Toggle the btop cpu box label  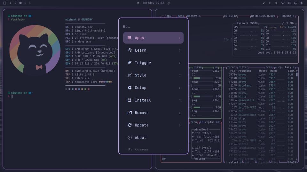click(168, 16)
